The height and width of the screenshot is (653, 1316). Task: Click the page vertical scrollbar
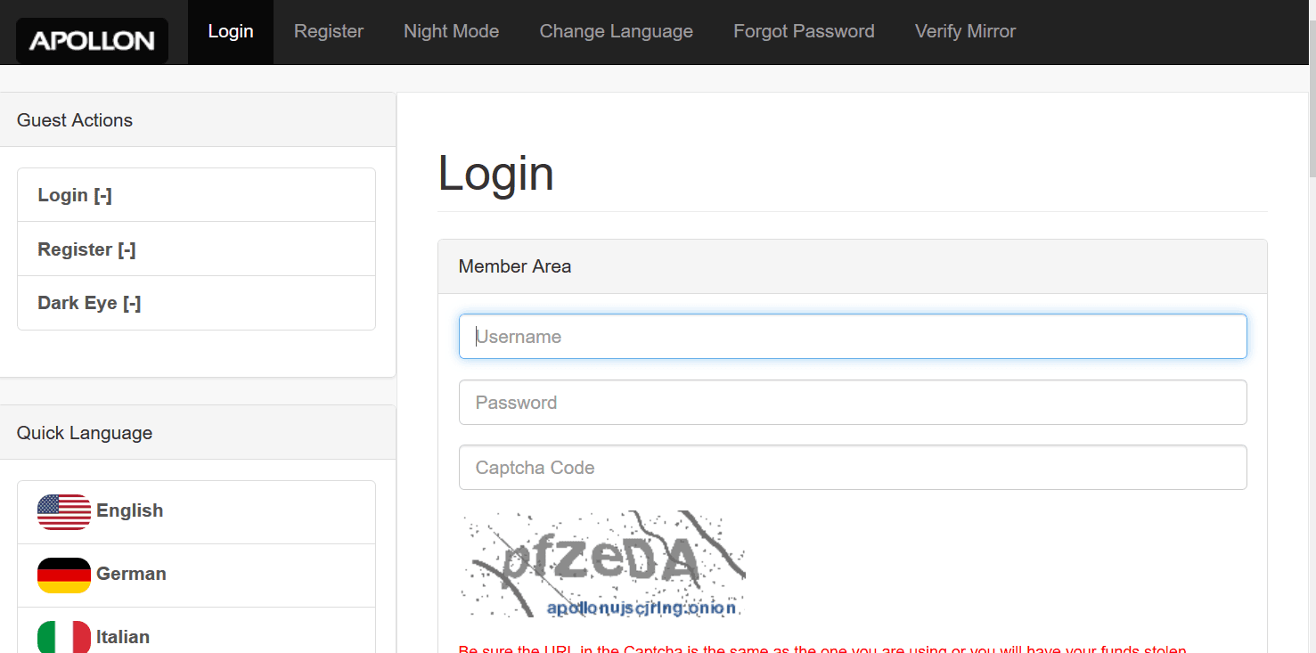[x=1312, y=326]
